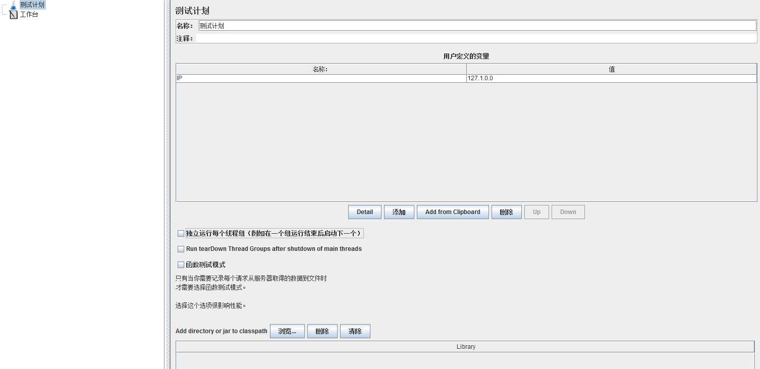Enable 函数测试模式 checkbox
The image size is (760, 369).
click(181, 265)
